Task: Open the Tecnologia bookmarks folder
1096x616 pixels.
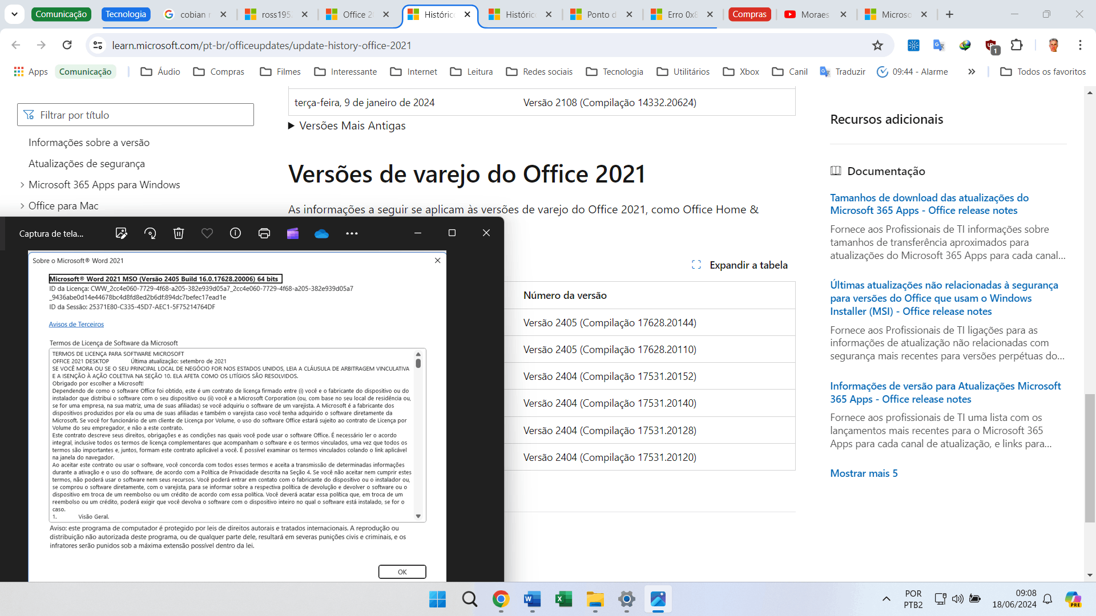Action: tap(614, 71)
